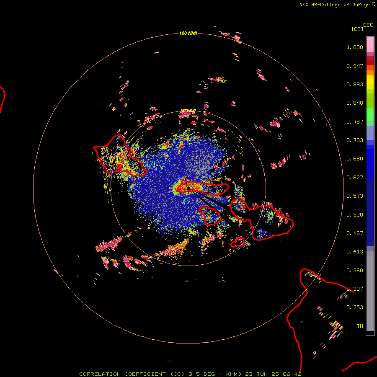Click the 100 NMI range ring label
The image size is (377, 377).
point(188,33)
